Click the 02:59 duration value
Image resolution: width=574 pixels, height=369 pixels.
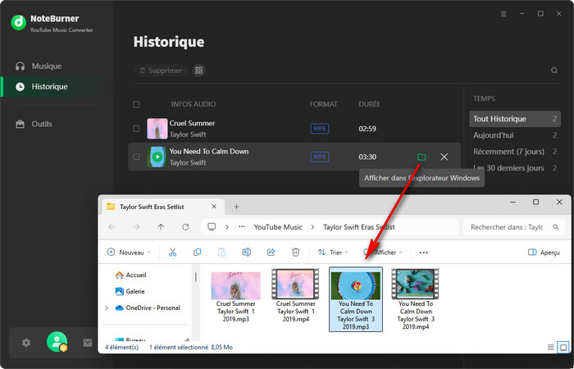click(x=367, y=129)
